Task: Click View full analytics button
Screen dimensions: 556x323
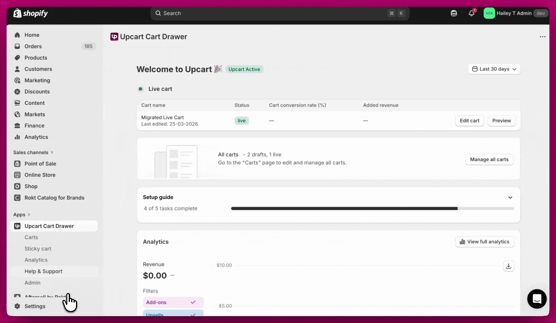Action: 485,242
